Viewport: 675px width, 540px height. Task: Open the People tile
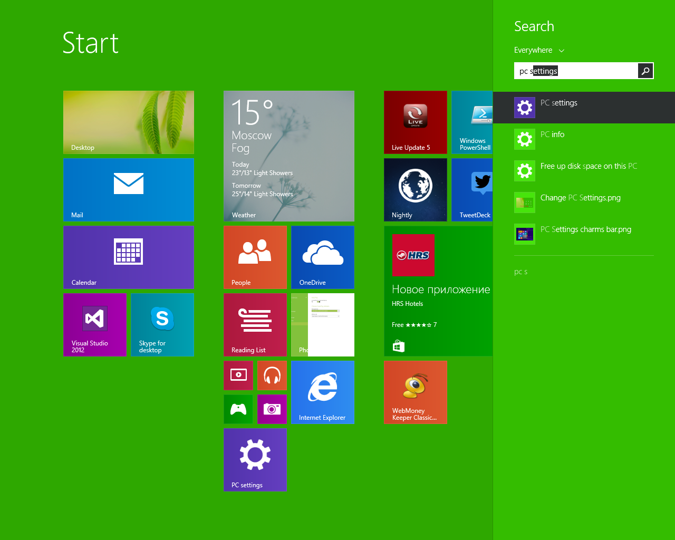point(255,257)
